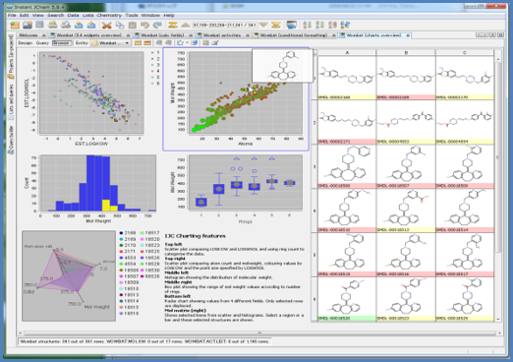Click the Cut scissors icon
This screenshot has width=513, height=362.
[x=106, y=26]
